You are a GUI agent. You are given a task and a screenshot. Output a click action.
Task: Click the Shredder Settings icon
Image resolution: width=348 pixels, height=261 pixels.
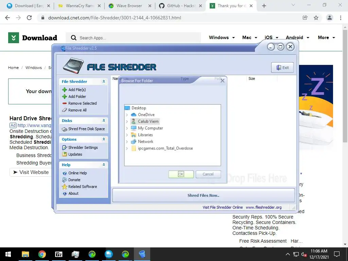[x=65, y=147]
